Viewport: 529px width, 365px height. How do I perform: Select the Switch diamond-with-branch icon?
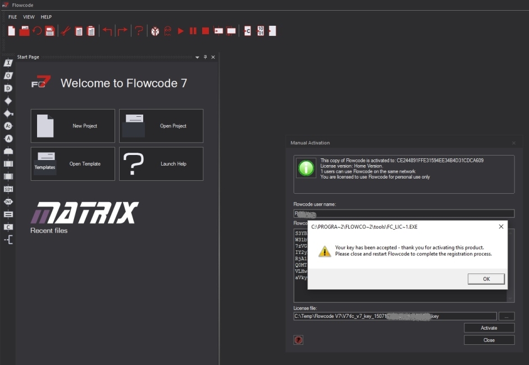[8, 113]
